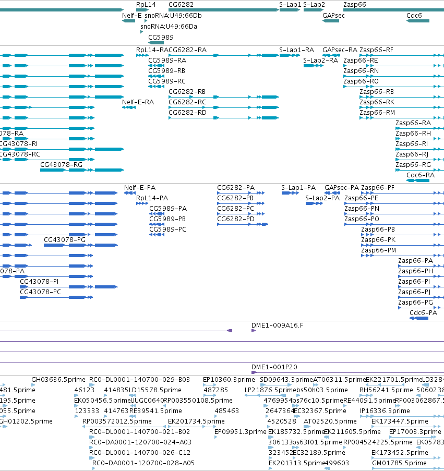
Task: Click the teal gene bar under CG5989
Action: coord(156,43)
